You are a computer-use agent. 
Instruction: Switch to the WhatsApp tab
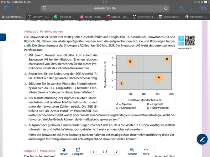coord(65,17)
